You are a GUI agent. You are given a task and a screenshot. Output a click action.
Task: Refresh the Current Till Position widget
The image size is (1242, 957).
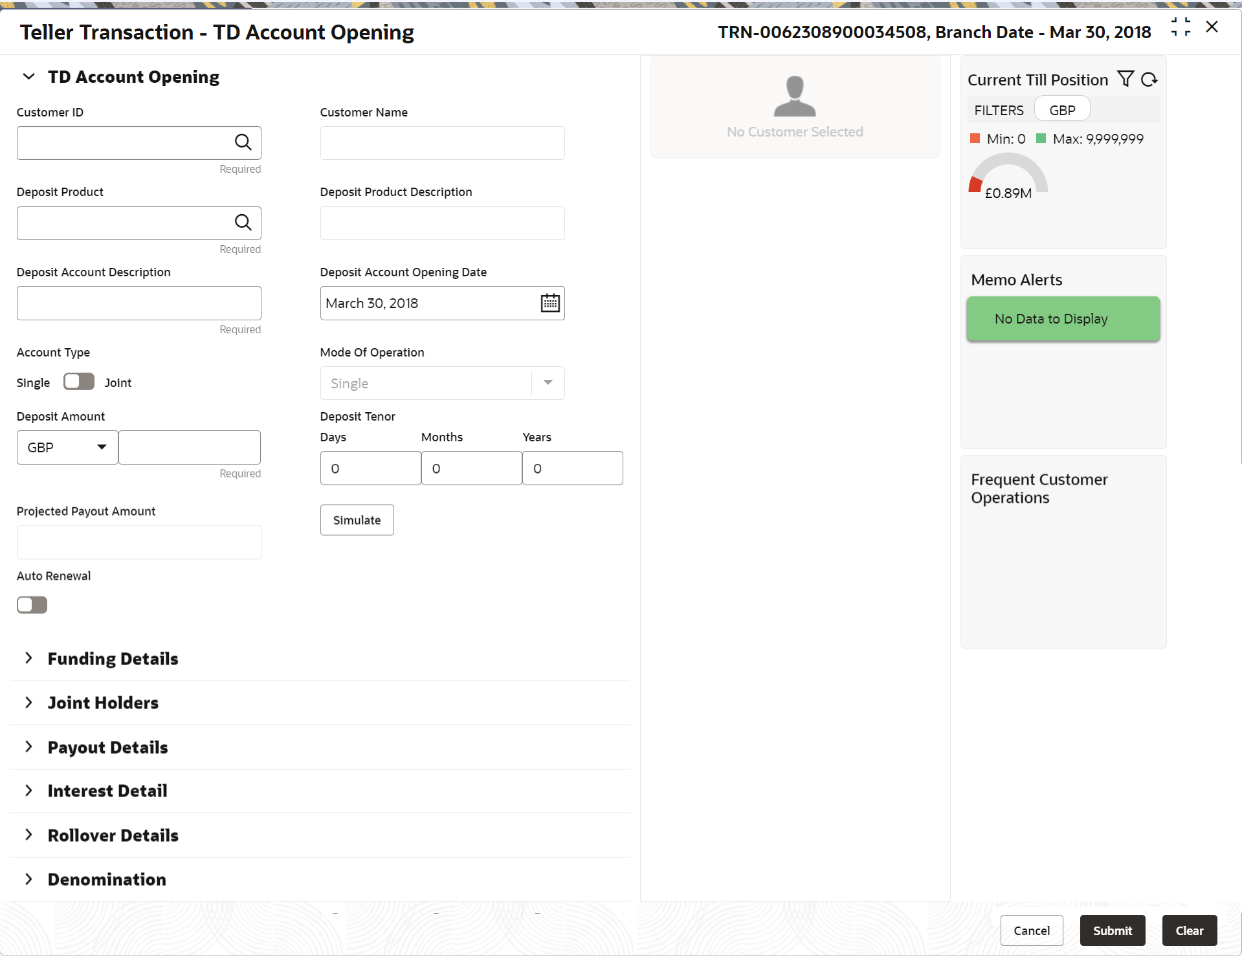pos(1149,79)
